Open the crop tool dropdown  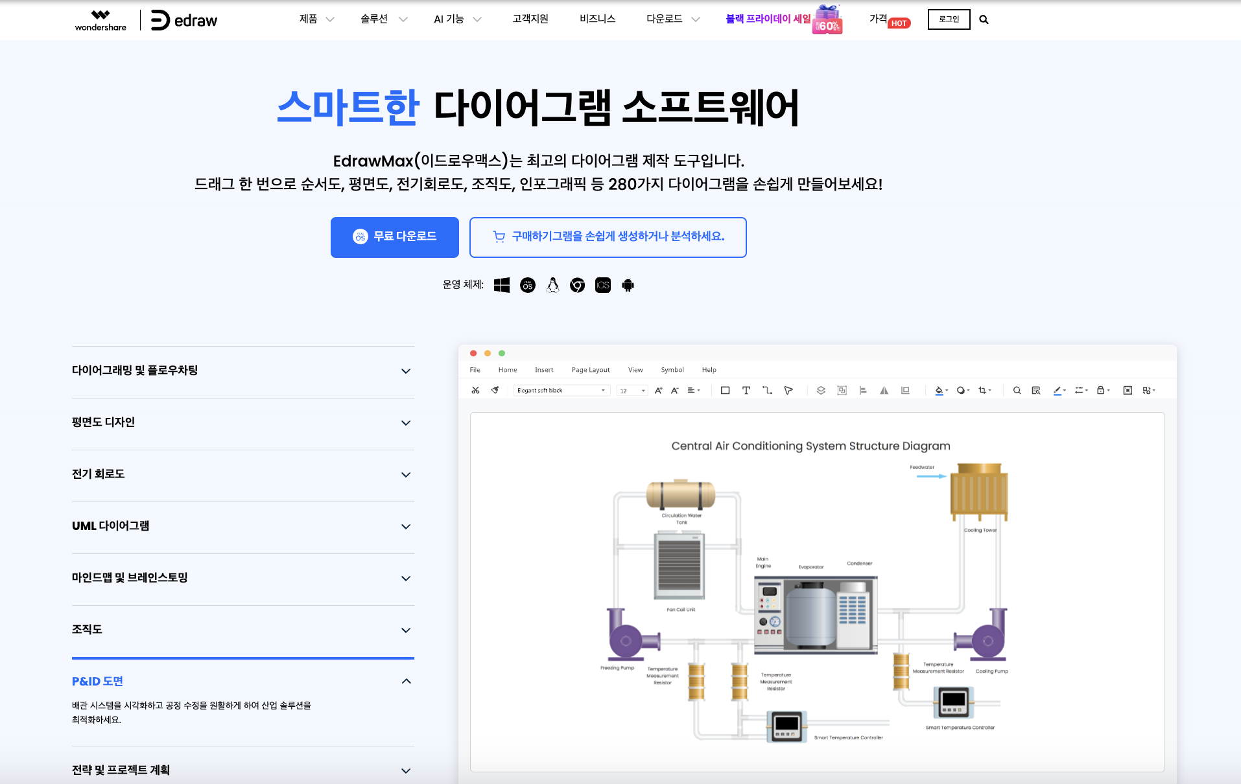[x=985, y=390]
